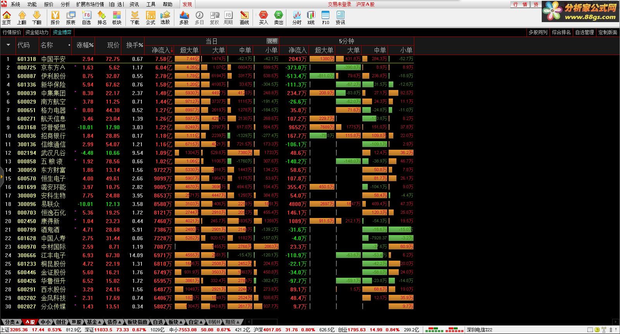Screen dimensions: 620x334
Task: Open the 板块 sectors icon
Action: [117, 18]
